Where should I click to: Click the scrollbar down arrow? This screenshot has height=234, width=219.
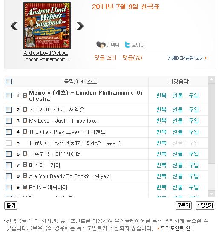click(x=211, y=194)
